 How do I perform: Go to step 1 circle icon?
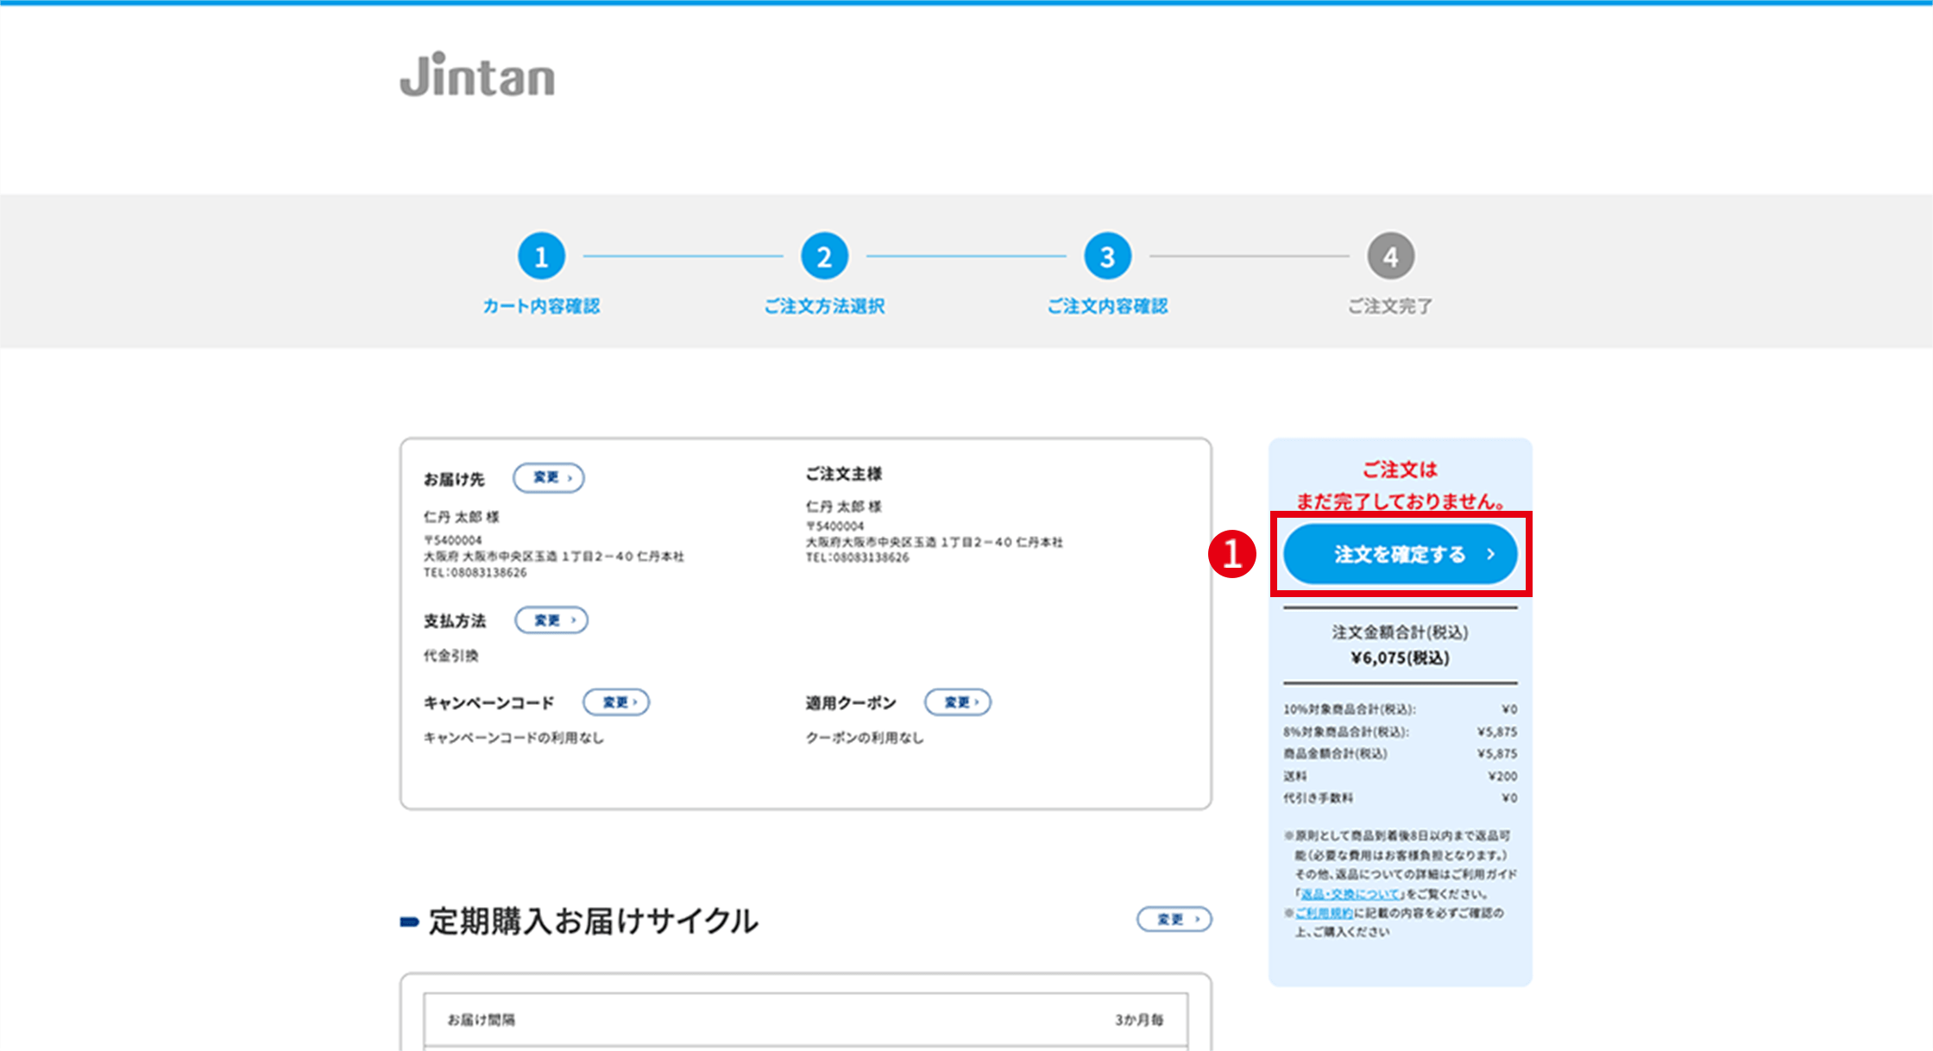click(x=541, y=256)
